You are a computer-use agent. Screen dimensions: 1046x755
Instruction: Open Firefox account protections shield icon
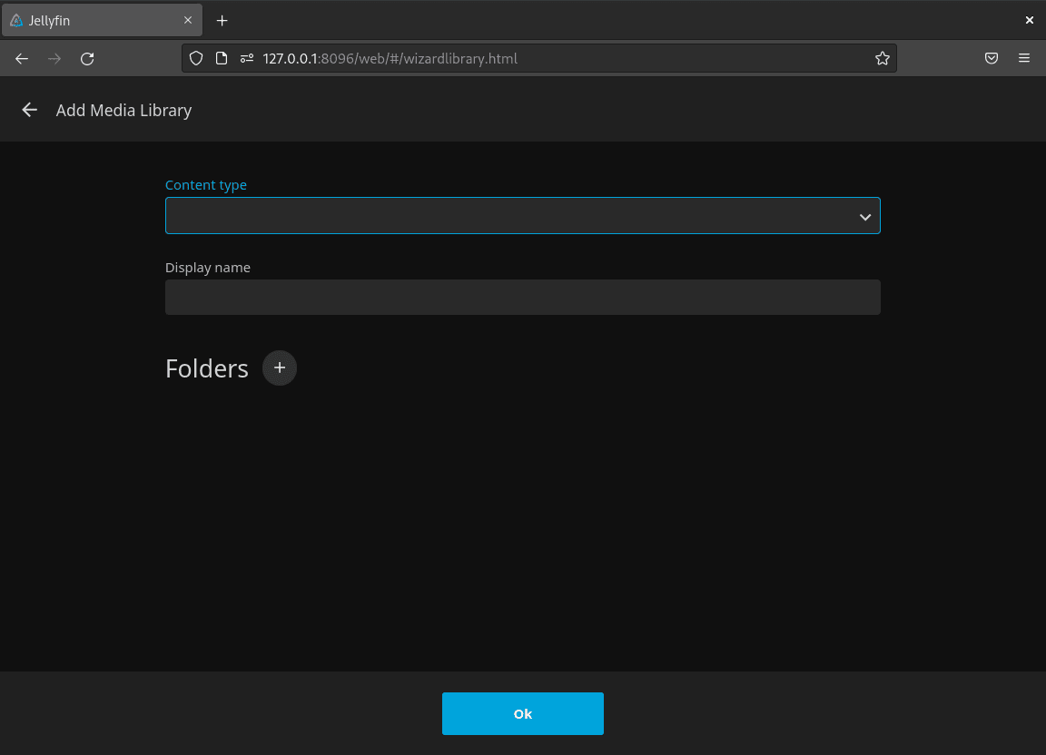coord(992,58)
